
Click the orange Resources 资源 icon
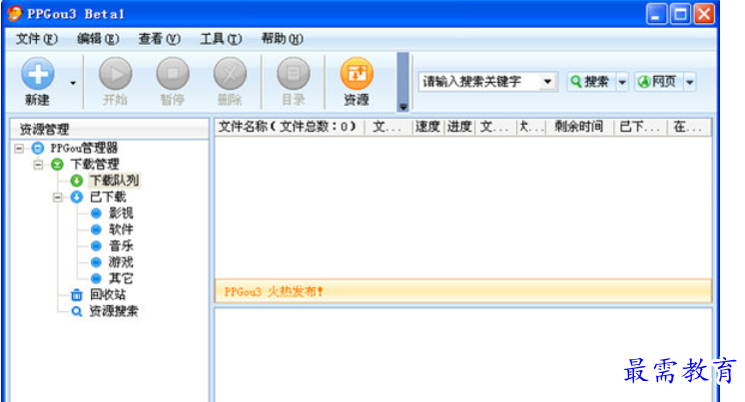tap(357, 74)
